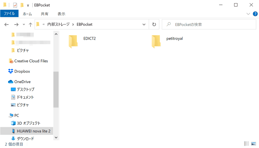The height and width of the screenshot is (148, 259).
Task: Open recent locations dropdown arrow
Action: pos(24,24)
